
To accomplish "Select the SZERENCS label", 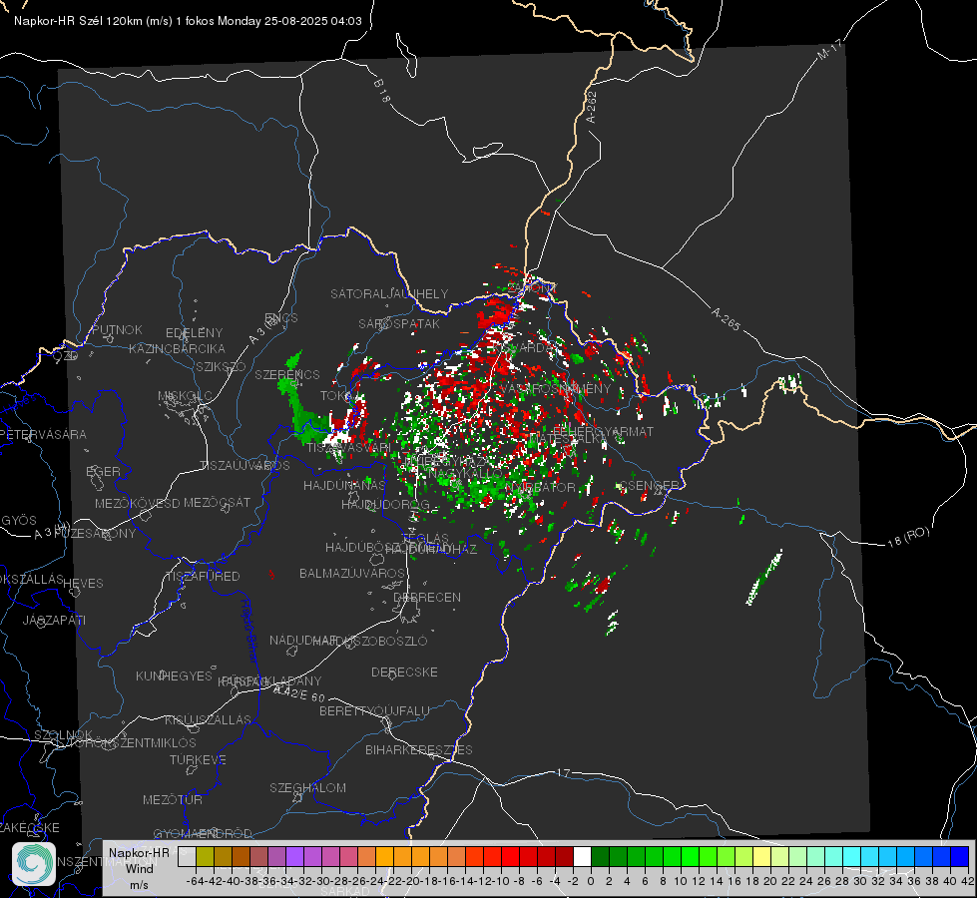I will point(287,374).
